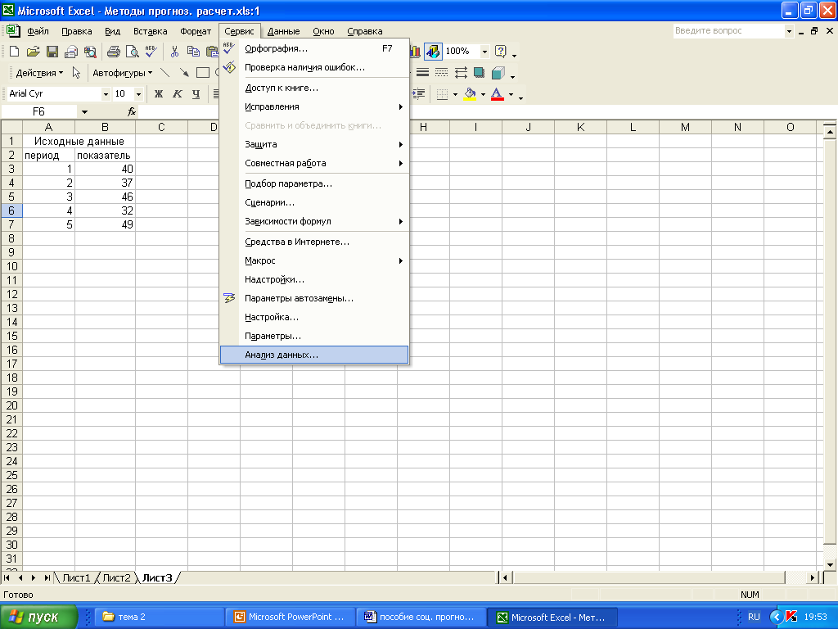The height and width of the screenshot is (629, 838).
Task: Switch to the Лист2 sheet tab
Action: coord(116,577)
